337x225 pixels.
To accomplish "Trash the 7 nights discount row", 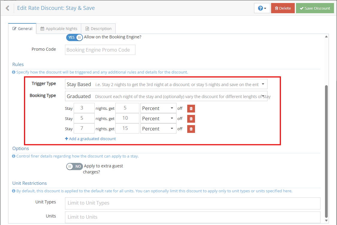I will tap(191, 129).
